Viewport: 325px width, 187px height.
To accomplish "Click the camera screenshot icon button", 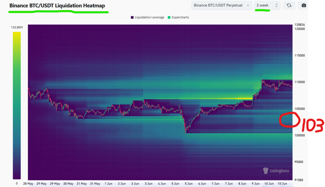I will (x=304, y=5).
